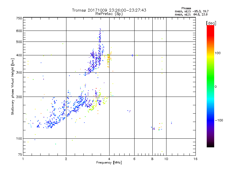Click x-axis tick label '6'

(x=134, y=159)
